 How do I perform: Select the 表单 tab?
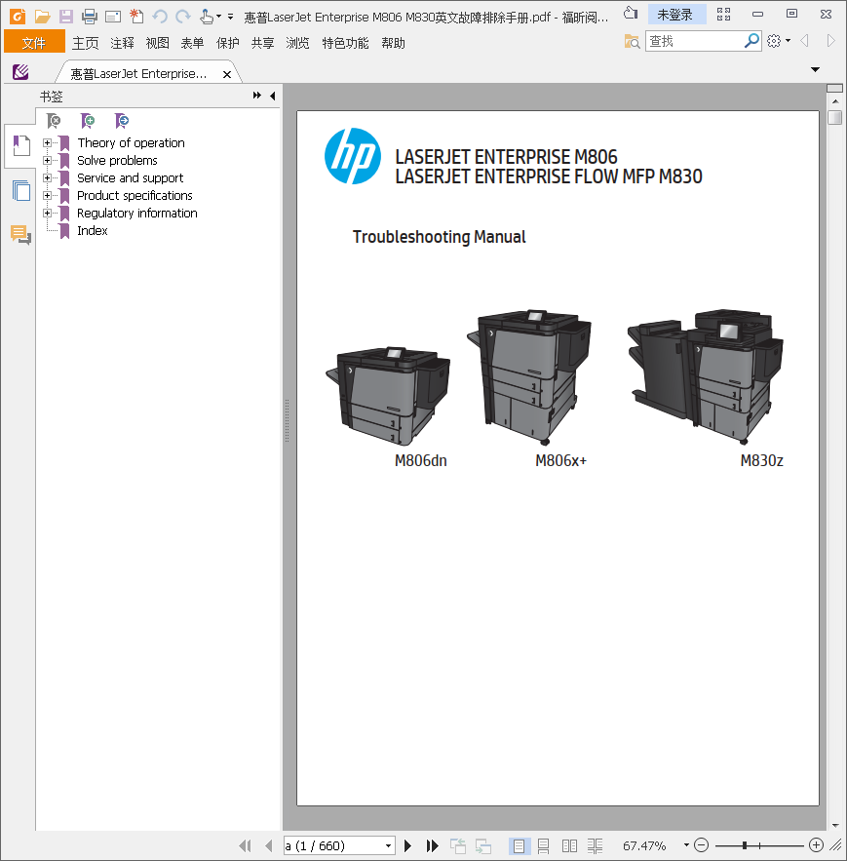(192, 43)
